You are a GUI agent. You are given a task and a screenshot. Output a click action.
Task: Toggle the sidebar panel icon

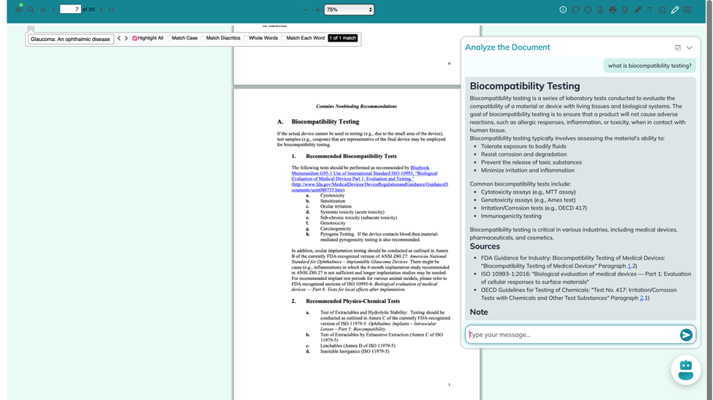coord(18,9)
